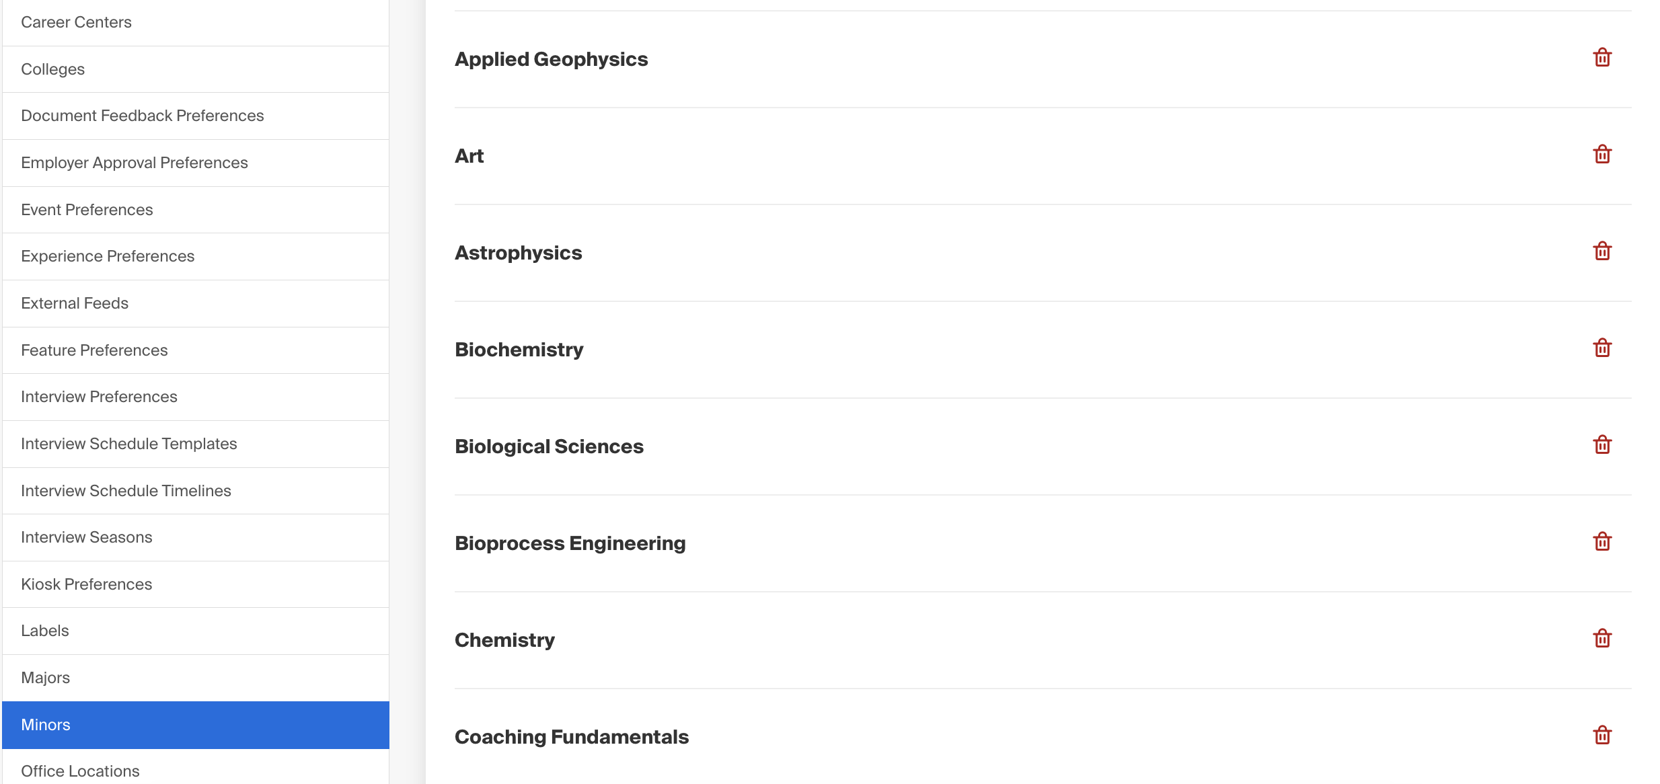This screenshot has width=1660, height=784.
Task: Open Interview Schedule Templates
Action: [196, 444]
